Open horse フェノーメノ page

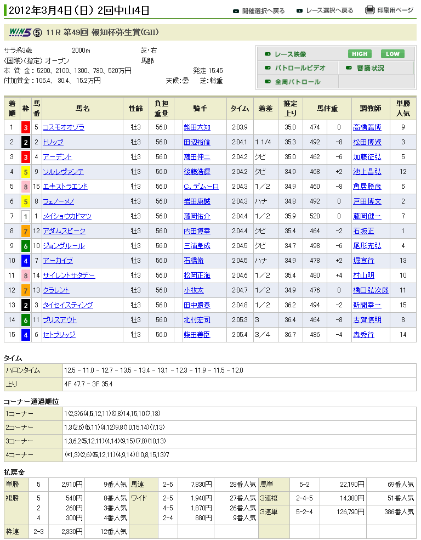59,201
